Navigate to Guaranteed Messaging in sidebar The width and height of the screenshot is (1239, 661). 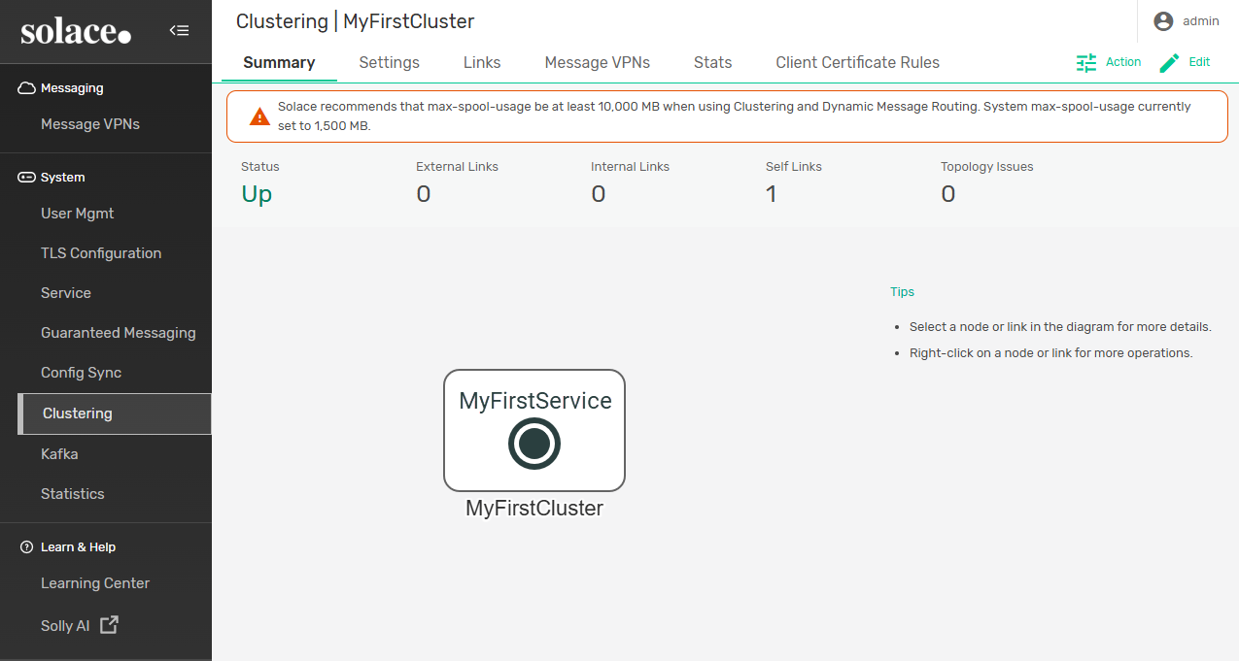click(x=119, y=333)
